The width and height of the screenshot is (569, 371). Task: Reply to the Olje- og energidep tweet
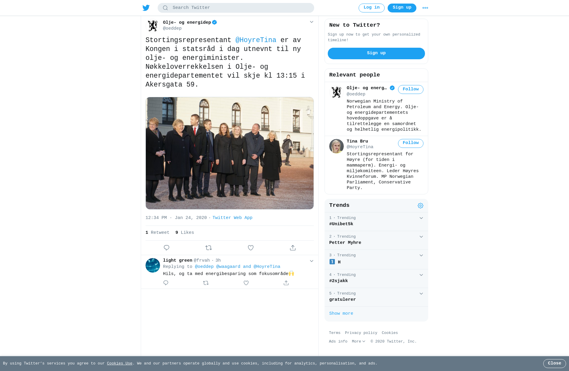tap(167, 248)
